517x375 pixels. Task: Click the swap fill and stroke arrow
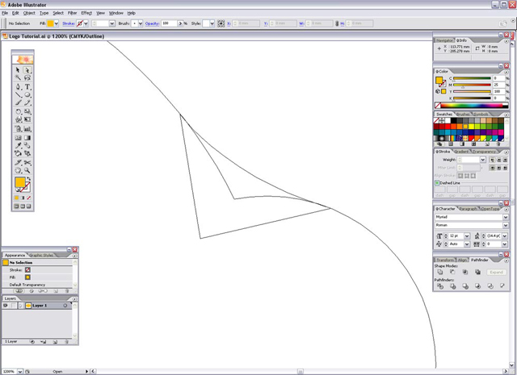29,179
